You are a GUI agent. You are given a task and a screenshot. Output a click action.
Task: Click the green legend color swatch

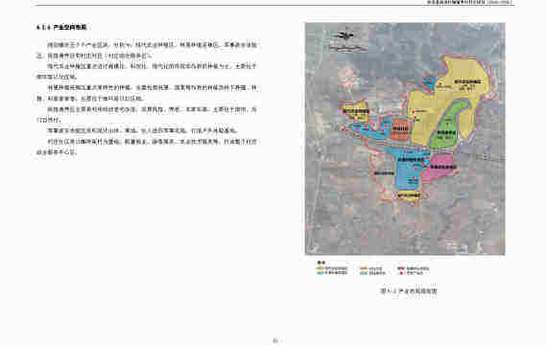pyautogui.click(x=364, y=273)
